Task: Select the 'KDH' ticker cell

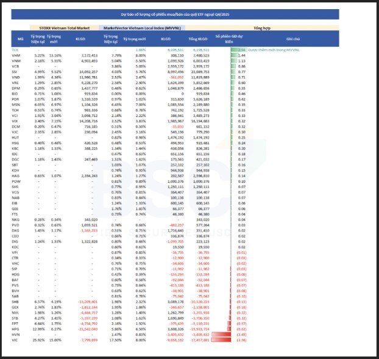Action: point(15,170)
